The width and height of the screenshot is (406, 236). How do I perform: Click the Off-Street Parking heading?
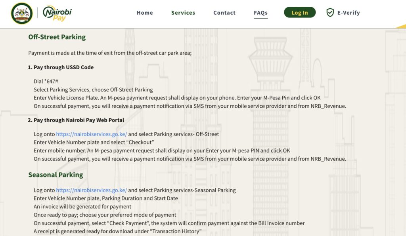57,37
